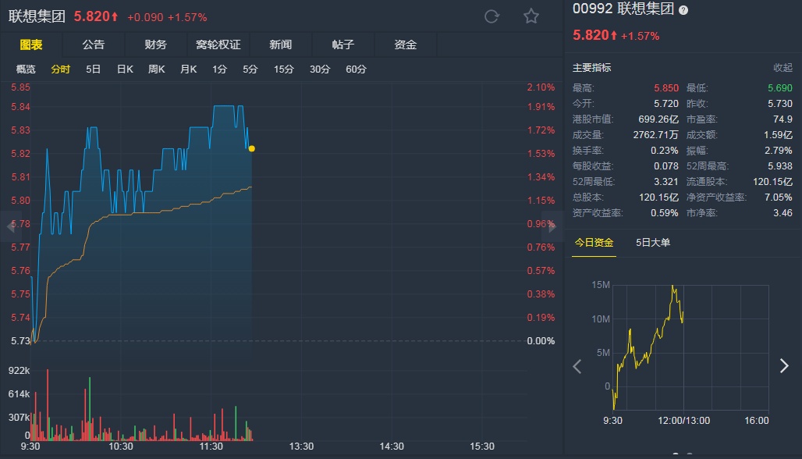Switch to the 财务 tab

[x=156, y=44]
